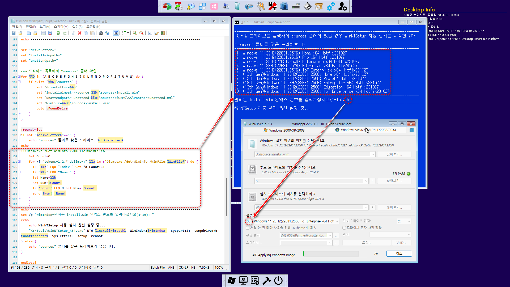Open the 파일(F) menu in Notepad2
This screenshot has height=287, width=510.
click(x=17, y=27)
